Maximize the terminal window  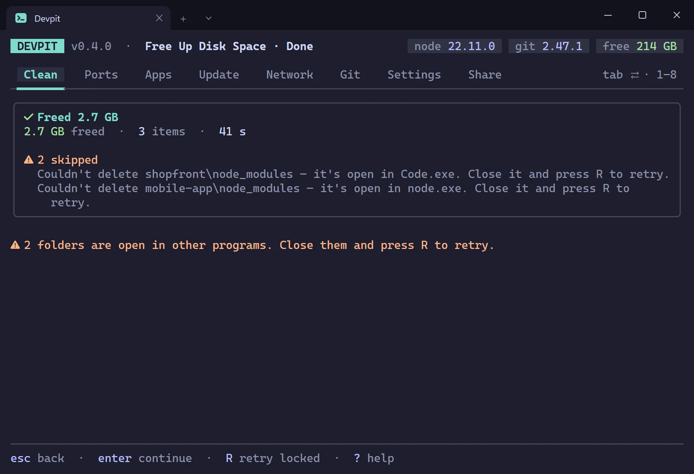642,15
